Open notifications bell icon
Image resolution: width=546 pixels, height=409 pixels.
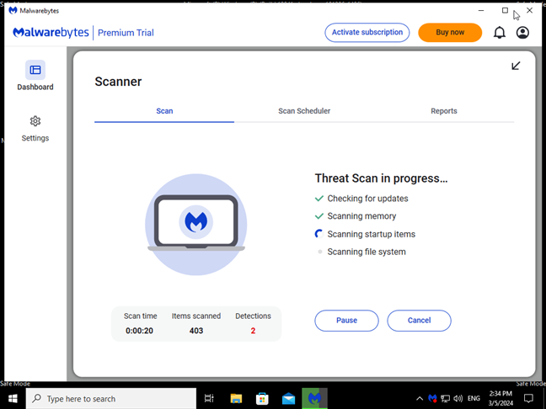click(x=500, y=33)
